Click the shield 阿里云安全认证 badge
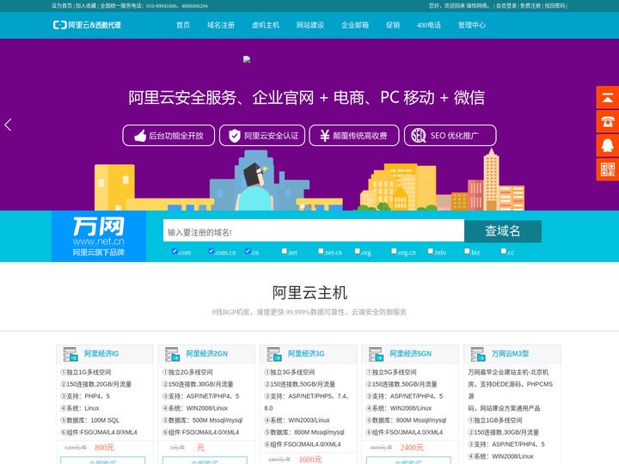 point(262,136)
